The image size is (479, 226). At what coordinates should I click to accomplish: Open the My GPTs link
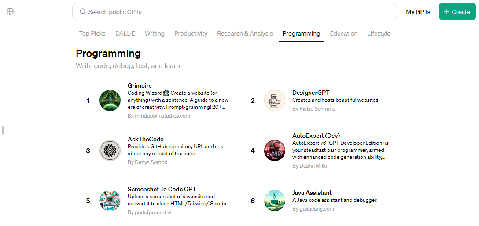click(x=418, y=12)
